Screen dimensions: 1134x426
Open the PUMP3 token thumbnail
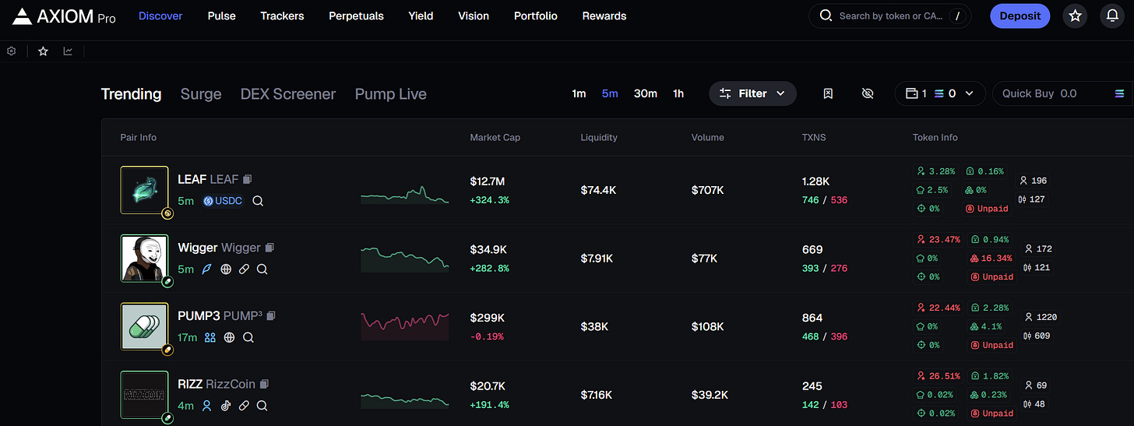click(x=145, y=327)
